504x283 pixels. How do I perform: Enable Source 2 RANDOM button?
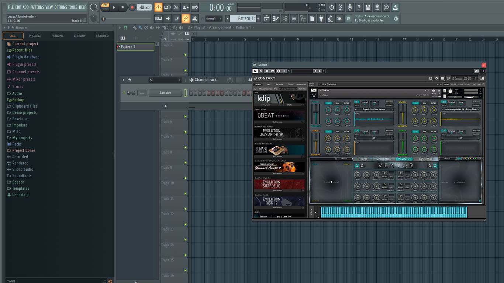pyautogui.click(x=476, y=102)
